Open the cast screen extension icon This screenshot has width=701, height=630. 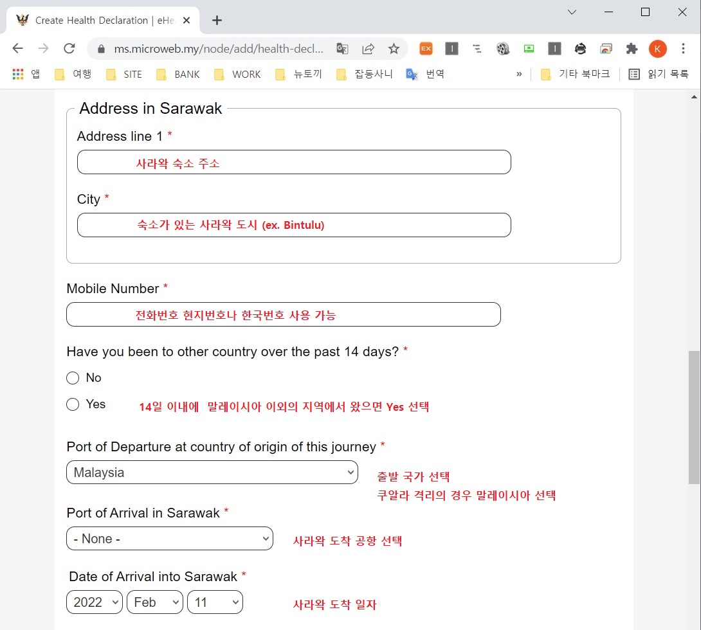coord(606,48)
